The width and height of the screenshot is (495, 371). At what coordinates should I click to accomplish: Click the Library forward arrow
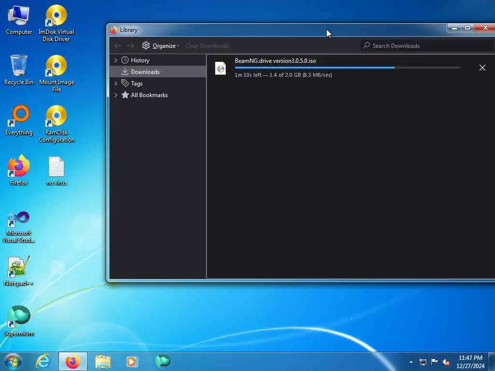point(131,46)
